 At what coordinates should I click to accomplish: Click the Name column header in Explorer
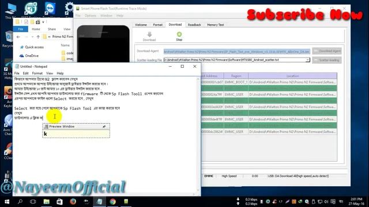pyautogui.click(x=65, y=45)
